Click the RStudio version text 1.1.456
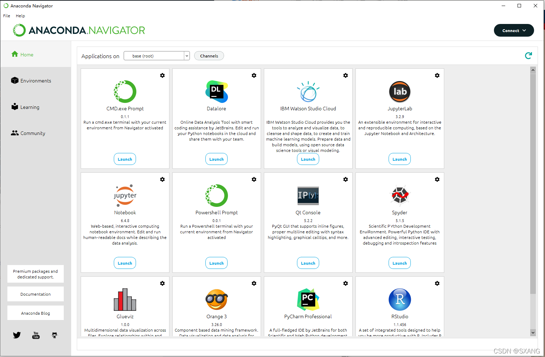This screenshot has width=545, height=357. pos(400,325)
